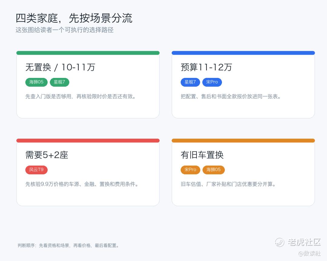Viewport: 327px width, 261px height.
Task: Click the 判断顺序 footnote text
Action: click(68, 246)
